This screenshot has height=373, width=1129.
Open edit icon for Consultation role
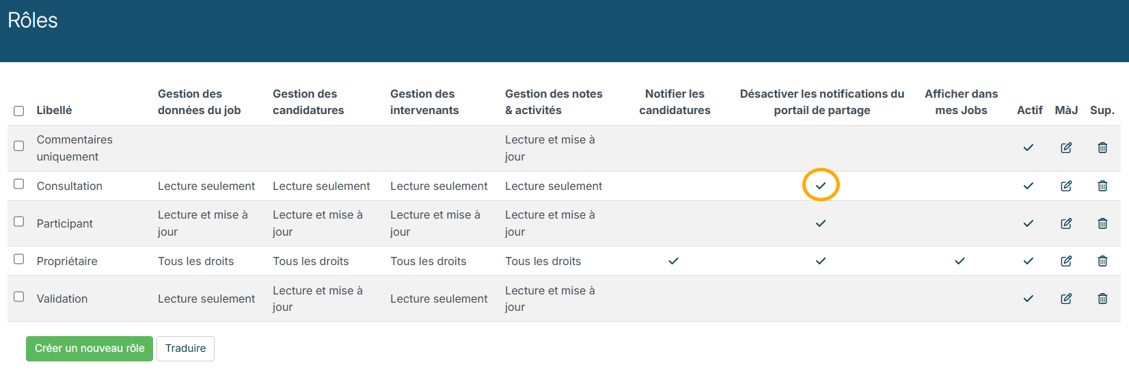(1066, 186)
